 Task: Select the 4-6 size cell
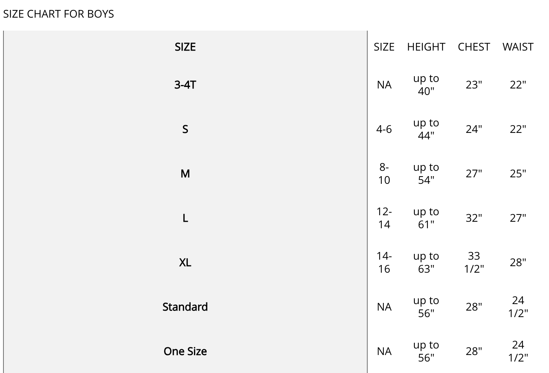384,129
